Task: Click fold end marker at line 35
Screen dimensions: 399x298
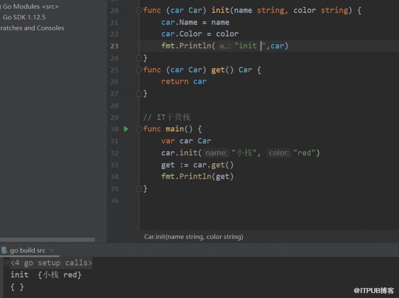Action: (x=139, y=189)
